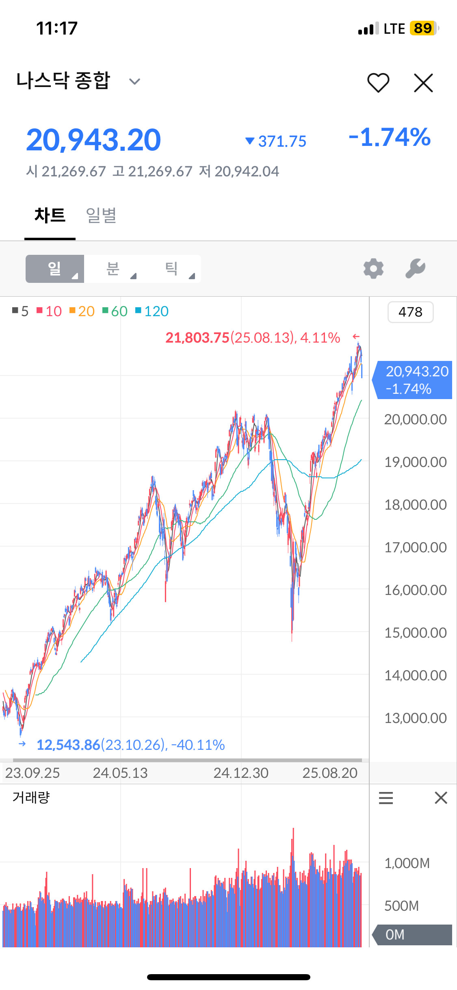Image resolution: width=457 pixels, height=990 pixels.
Task: Switch to the 일별 tab
Action: point(101,215)
